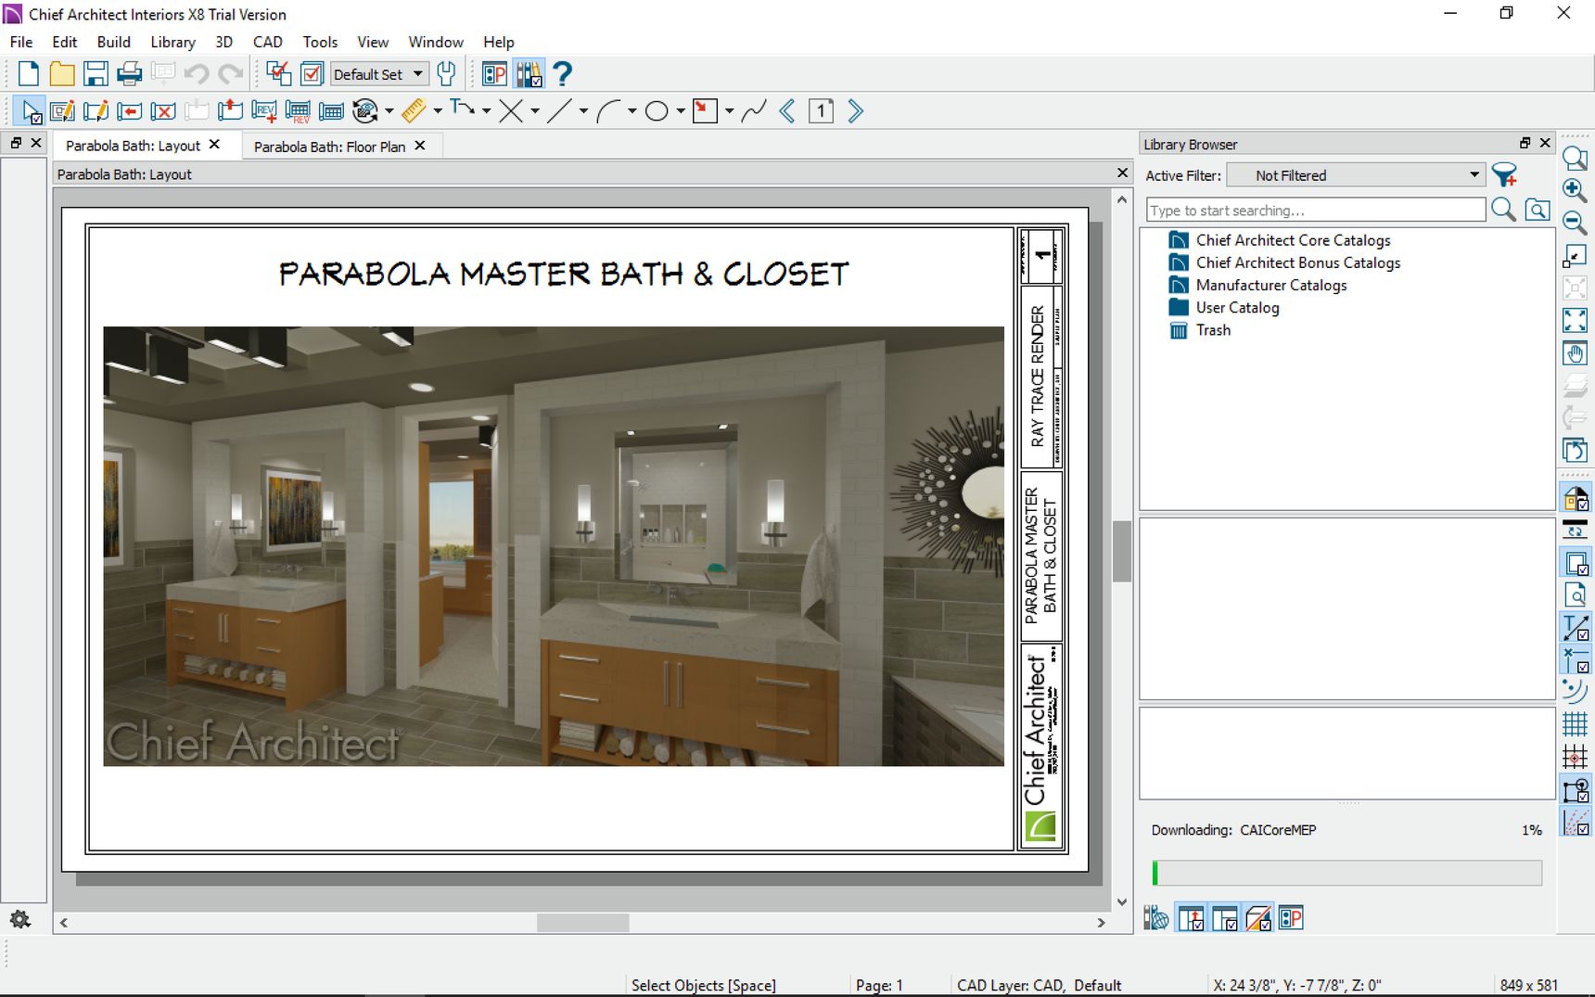Select Chief Architect Core Catalogs in library
The image size is (1595, 997).
click(x=1293, y=240)
